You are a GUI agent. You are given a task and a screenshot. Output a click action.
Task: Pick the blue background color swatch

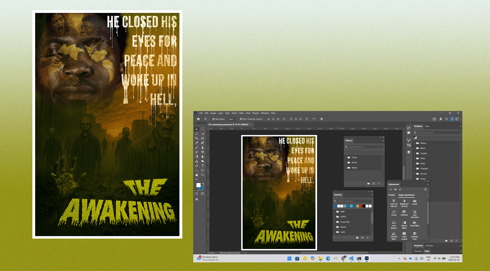[202, 188]
